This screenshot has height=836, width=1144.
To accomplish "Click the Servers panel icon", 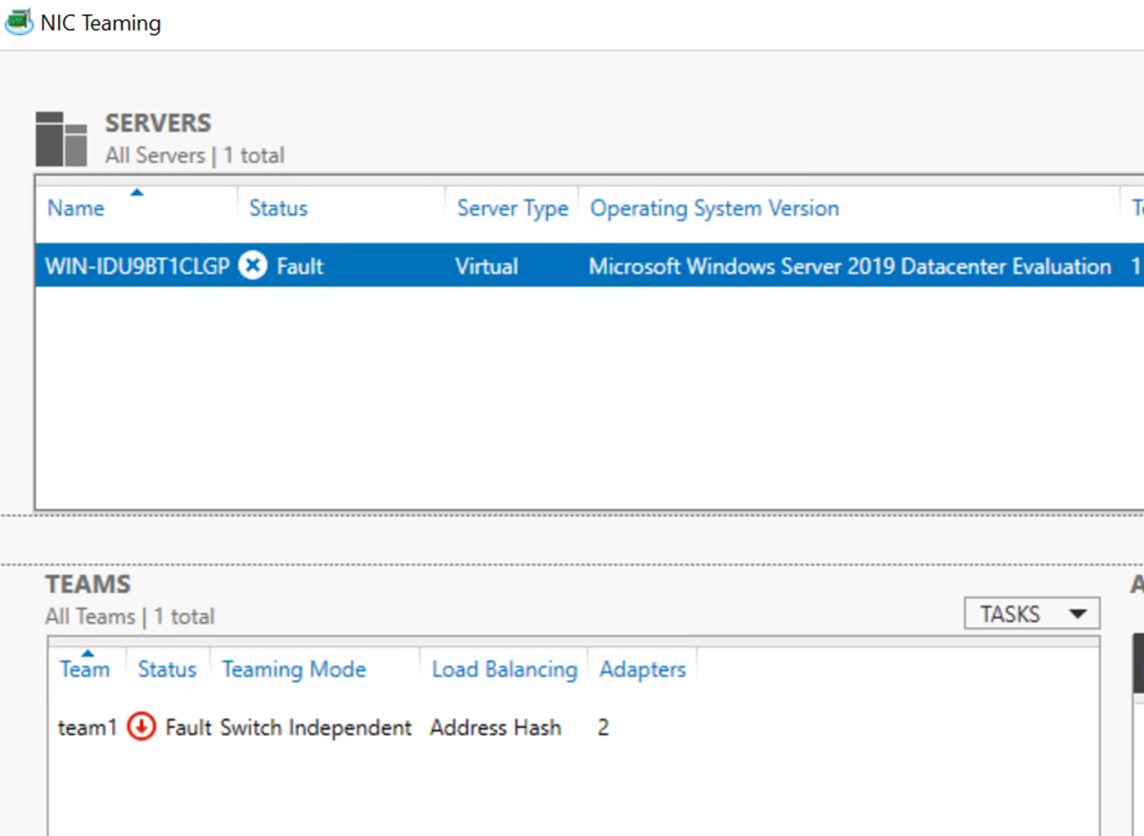I will (x=61, y=139).
